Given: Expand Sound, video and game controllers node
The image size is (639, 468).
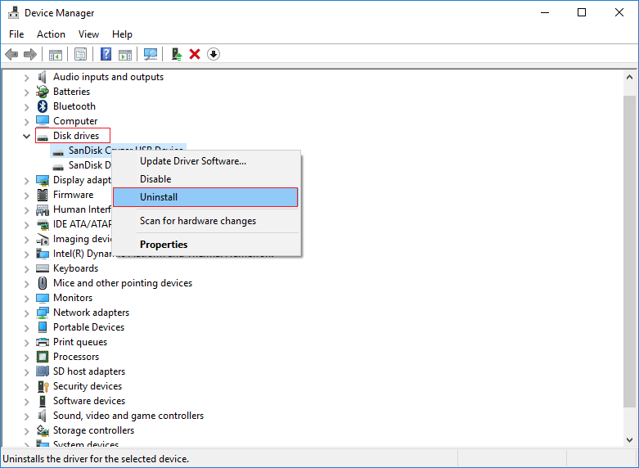Looking at the screenshot, I should click(26, 416).
